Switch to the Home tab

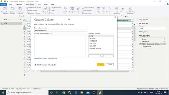pos(11,4)
